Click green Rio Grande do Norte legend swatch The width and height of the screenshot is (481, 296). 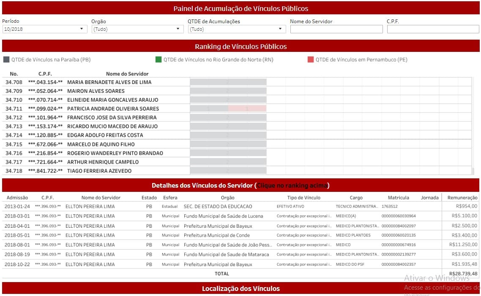pyautogui.click(x=159, y=59)
